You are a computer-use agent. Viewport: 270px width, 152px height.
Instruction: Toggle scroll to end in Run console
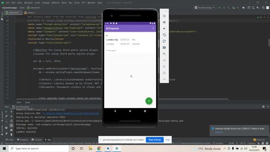[x=11, y=125]
